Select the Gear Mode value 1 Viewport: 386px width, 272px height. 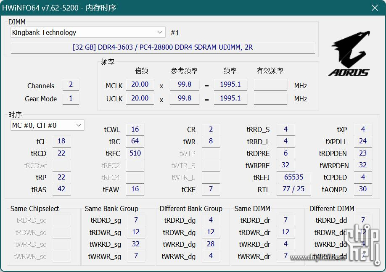point(71,98)
